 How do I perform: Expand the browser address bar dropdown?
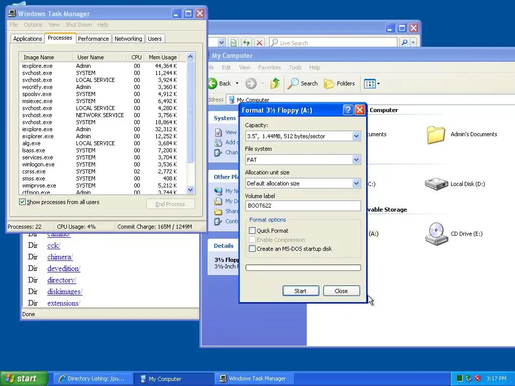point(221,43)
